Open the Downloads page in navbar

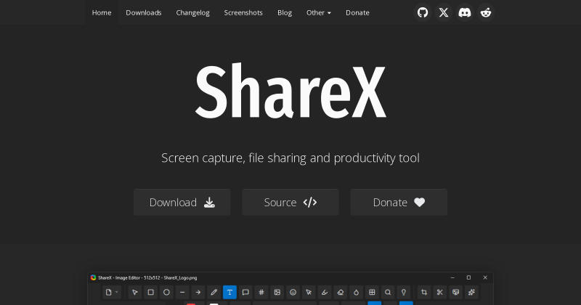tap(143, 12)
